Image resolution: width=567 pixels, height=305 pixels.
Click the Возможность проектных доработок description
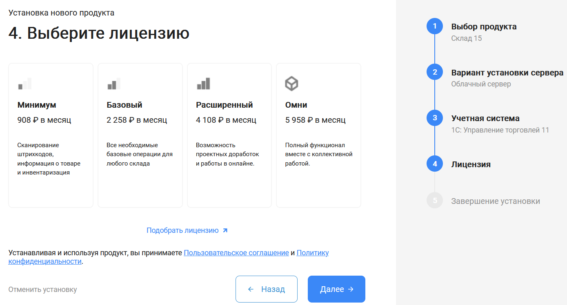click(x=227, y=154)
